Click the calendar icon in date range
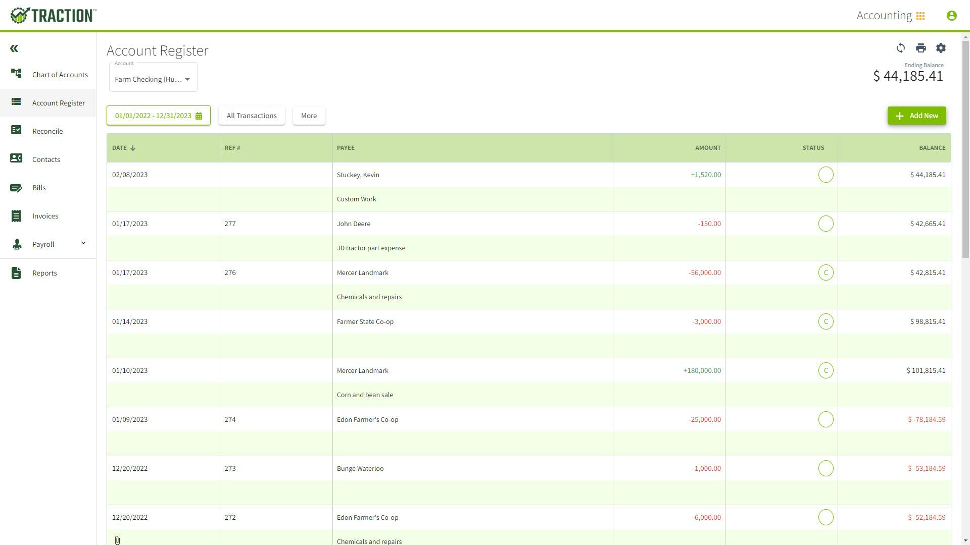This screenshot has width=970, height=545. pos(199,116)
